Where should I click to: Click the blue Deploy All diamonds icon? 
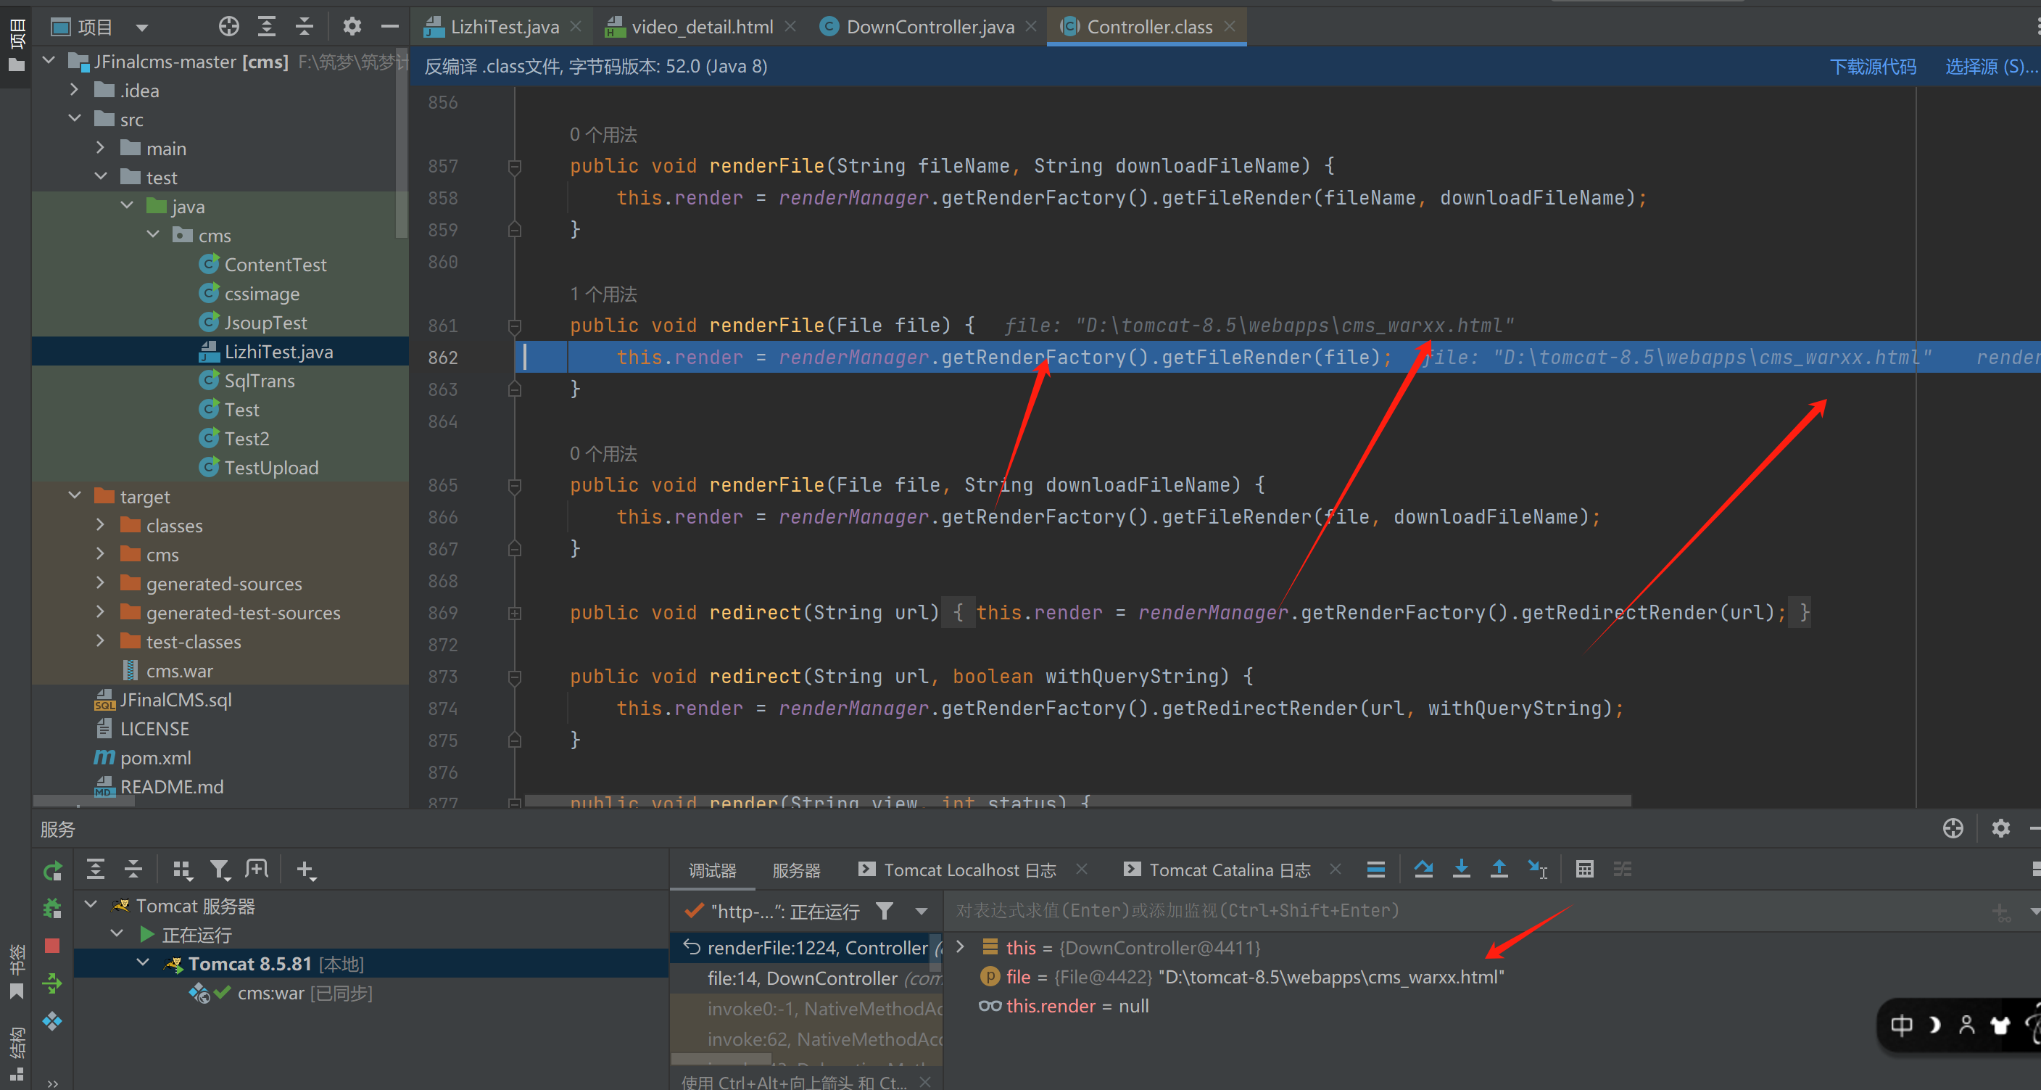(52, 1020)
